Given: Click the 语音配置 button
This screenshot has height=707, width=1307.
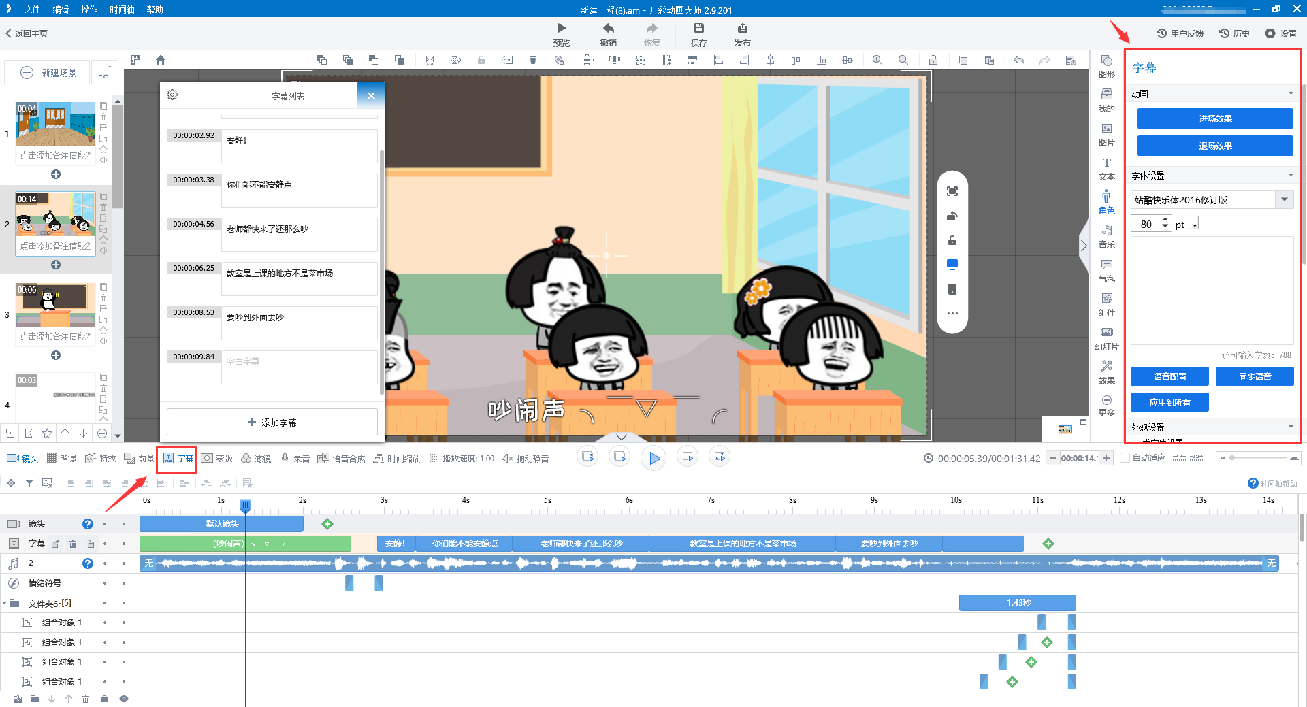Looking at the screenshot, I should [1169, 376].
